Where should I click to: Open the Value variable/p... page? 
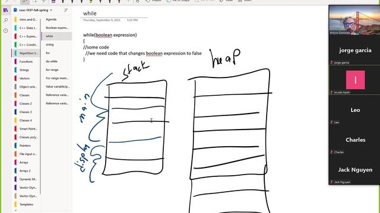pyautogui.click(x=56, y=86)
